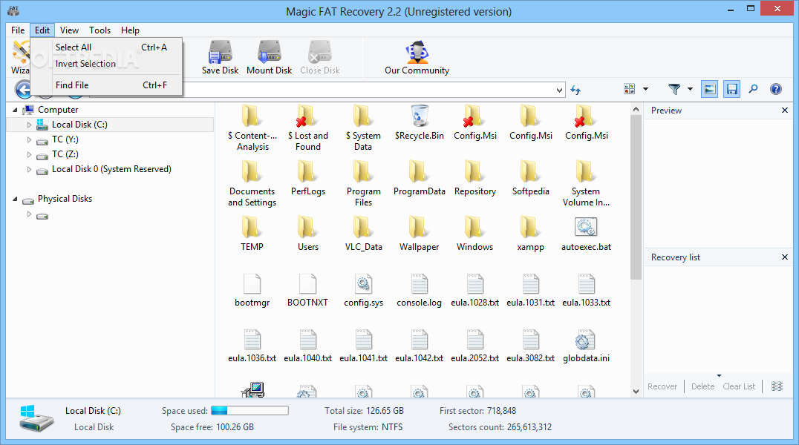Expand Local Disk 0 (System Reserved) node
Screen dimensions: 799x445
29,170
